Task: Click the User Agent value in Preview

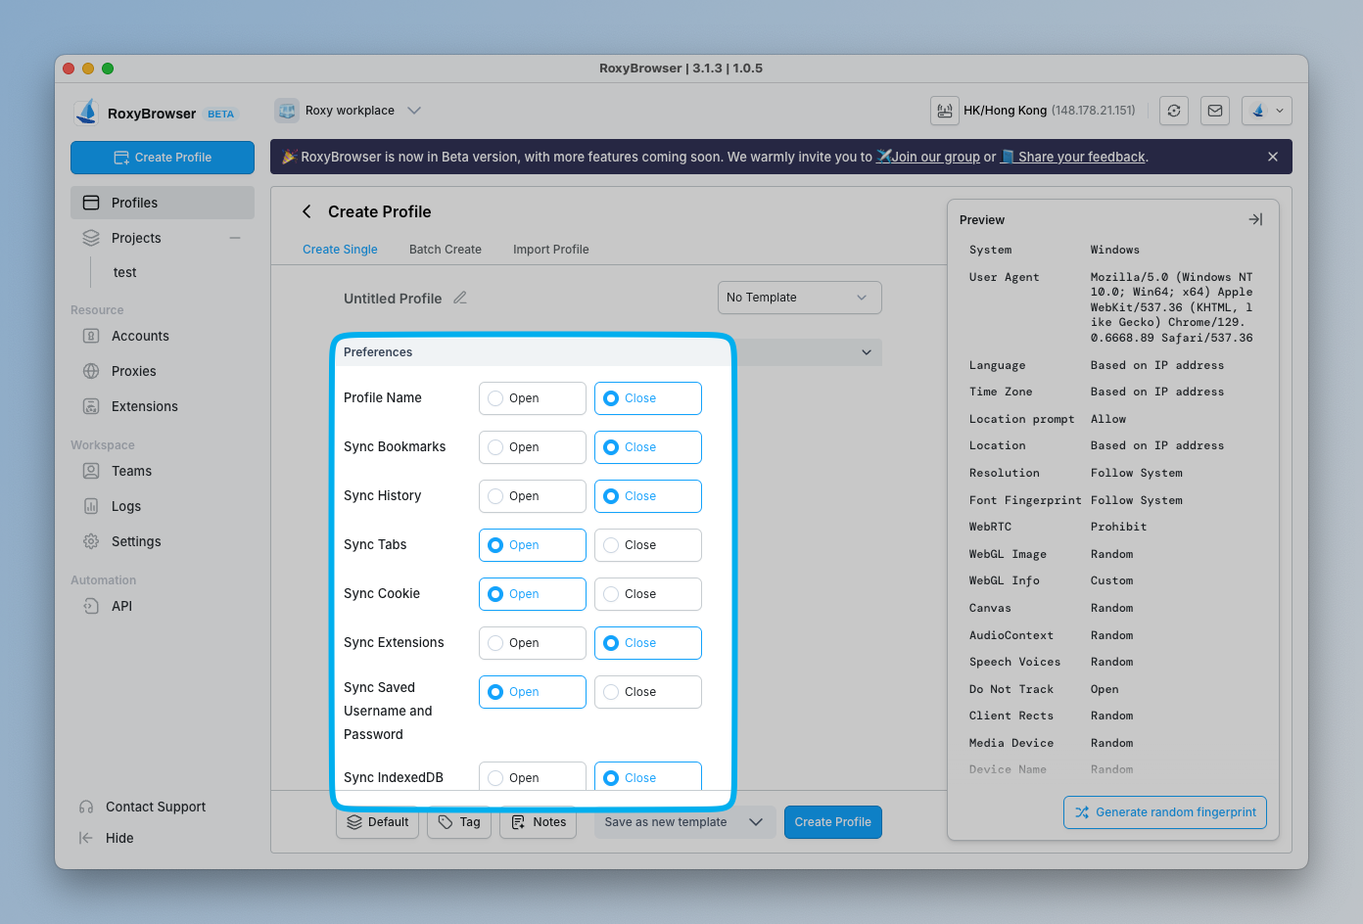Action: [x=1172, y=307]
